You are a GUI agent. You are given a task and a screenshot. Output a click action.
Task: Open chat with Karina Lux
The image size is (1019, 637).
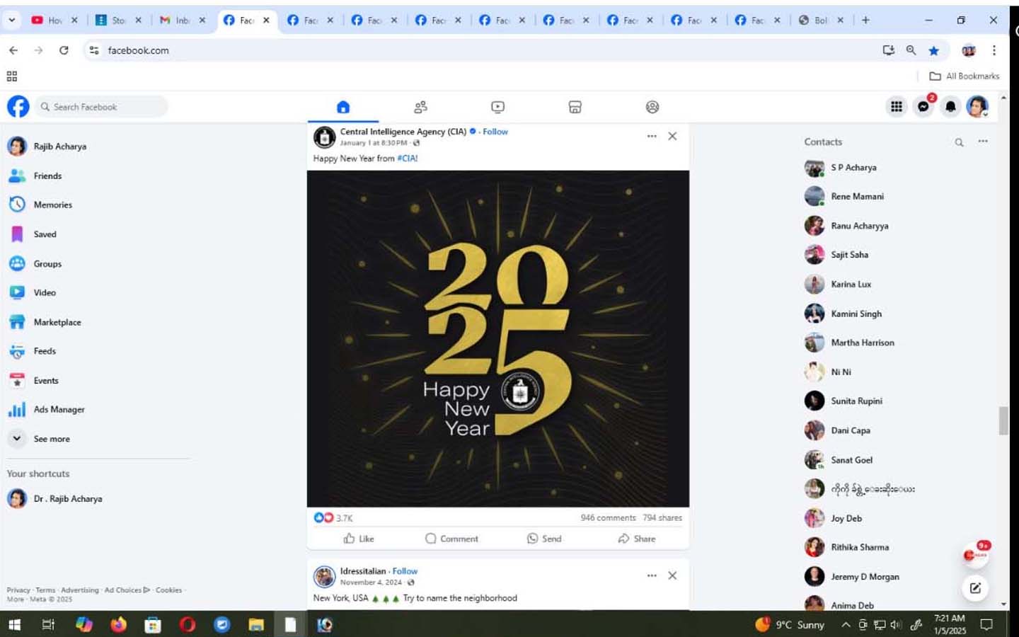851,284
